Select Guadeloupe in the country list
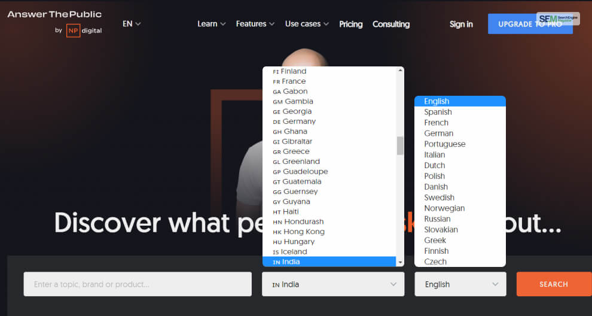Screen dimensions: 592x316 coord(329,171)
